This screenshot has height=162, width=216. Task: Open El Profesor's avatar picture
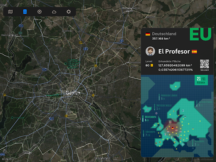click(x=150, y=51)
